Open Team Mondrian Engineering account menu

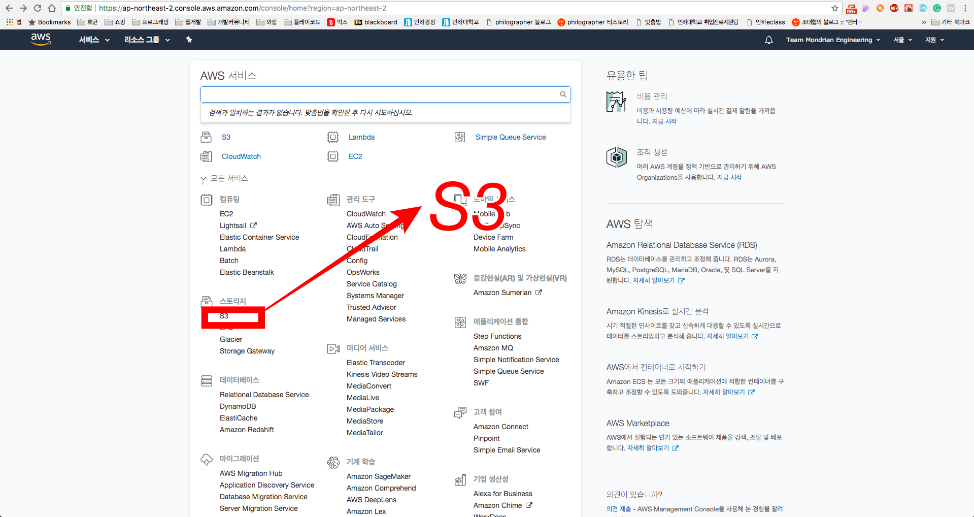tap(833, 40)
